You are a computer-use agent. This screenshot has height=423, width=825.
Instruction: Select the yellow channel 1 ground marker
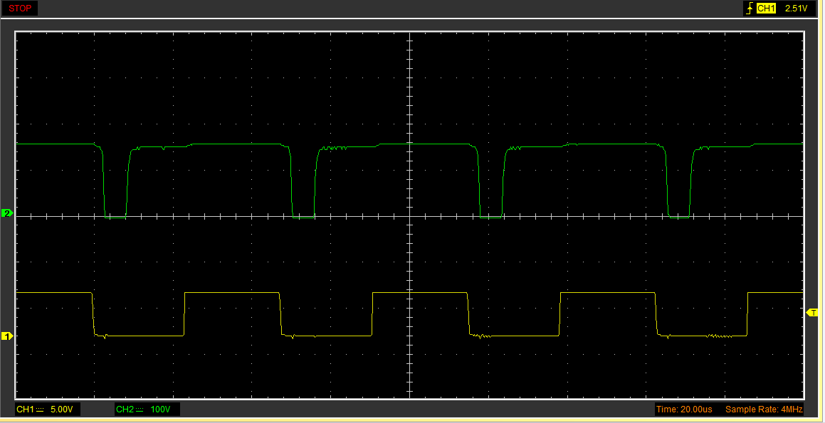click(x=7, y=336)
